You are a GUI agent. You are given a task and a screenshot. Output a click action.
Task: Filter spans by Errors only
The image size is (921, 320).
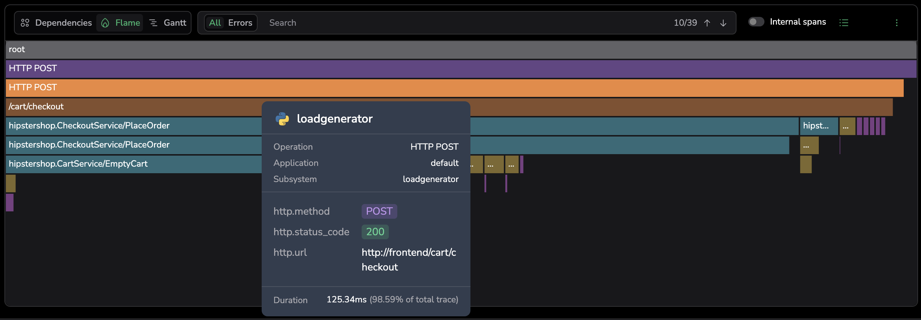pyautogui.click(x=240, y=23)
